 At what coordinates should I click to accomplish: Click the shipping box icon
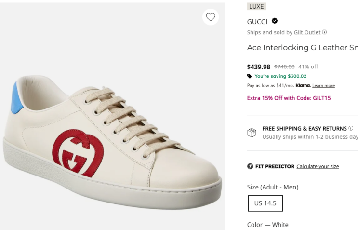point(252,133)
